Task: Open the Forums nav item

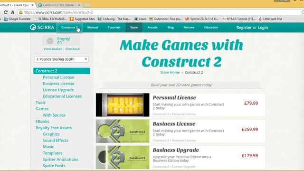Action: tap(189, 28)
